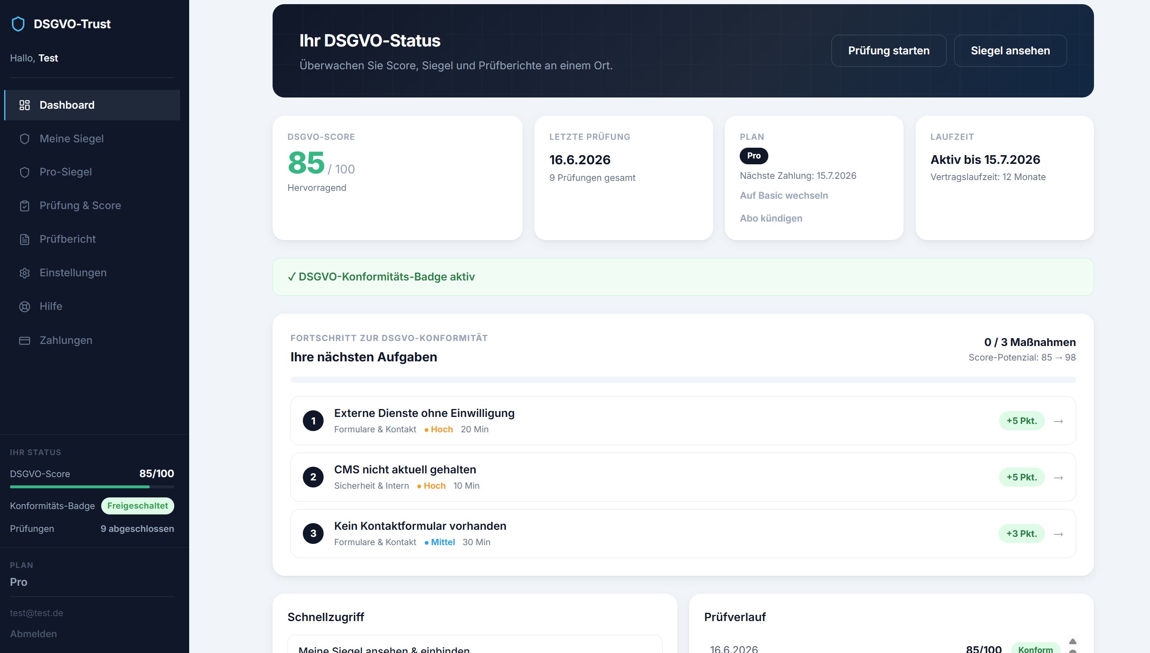Click the gear icon beside Einstellungen
The height and width of the screenshot is (653, 1150).
point(24,273)
